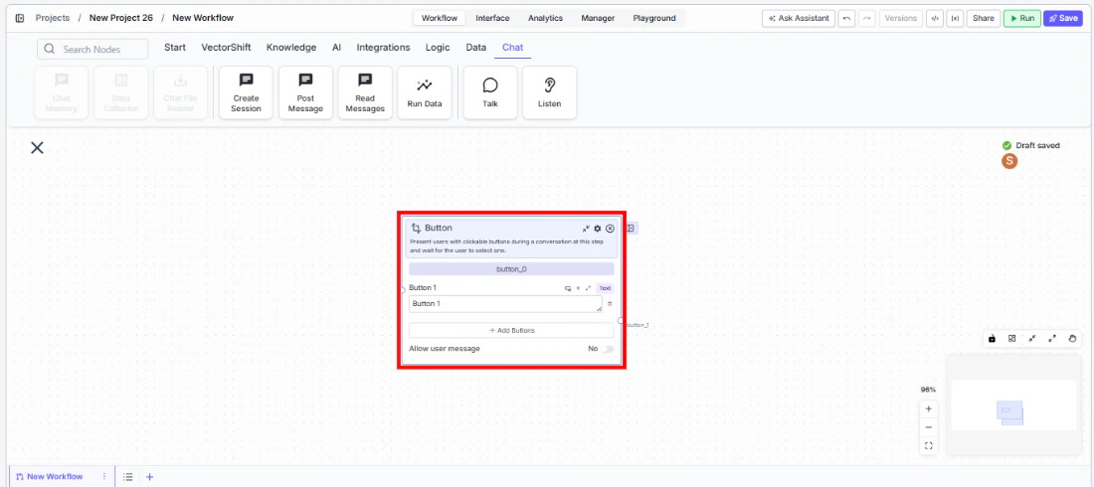
Task: Open the Start node category
Action: (x=175, y=48)
